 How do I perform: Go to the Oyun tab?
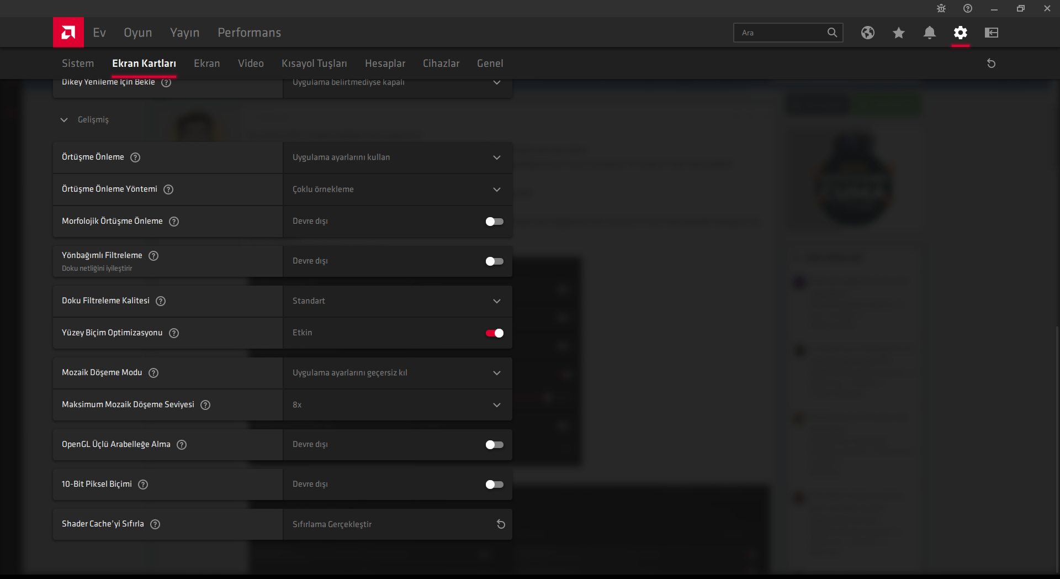138,33
